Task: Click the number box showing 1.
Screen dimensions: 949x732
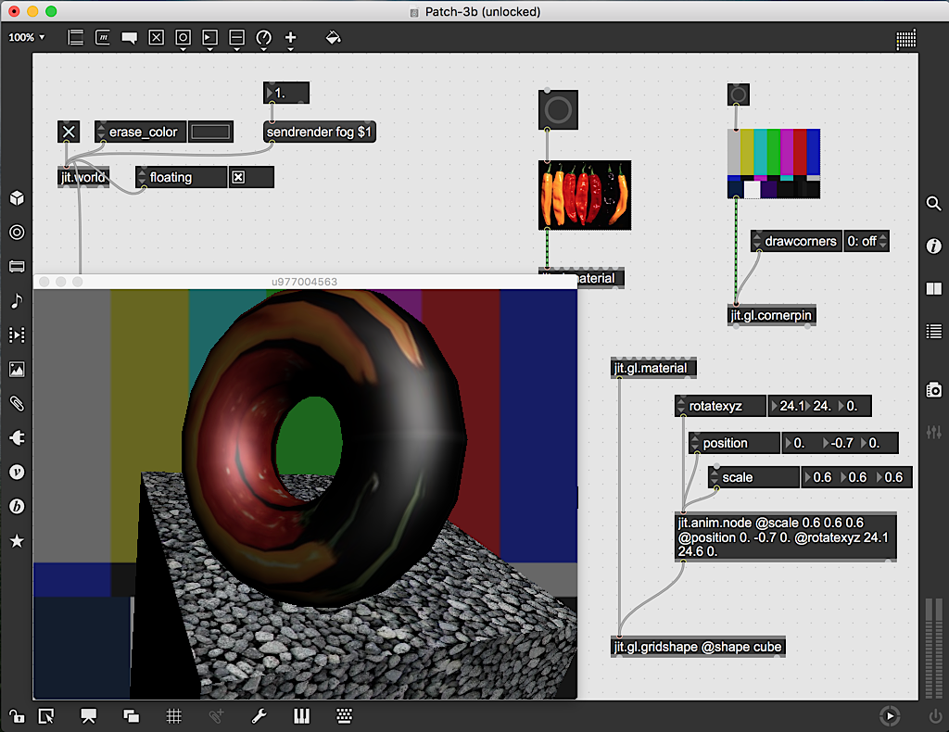Action: [x=286, y=94]
